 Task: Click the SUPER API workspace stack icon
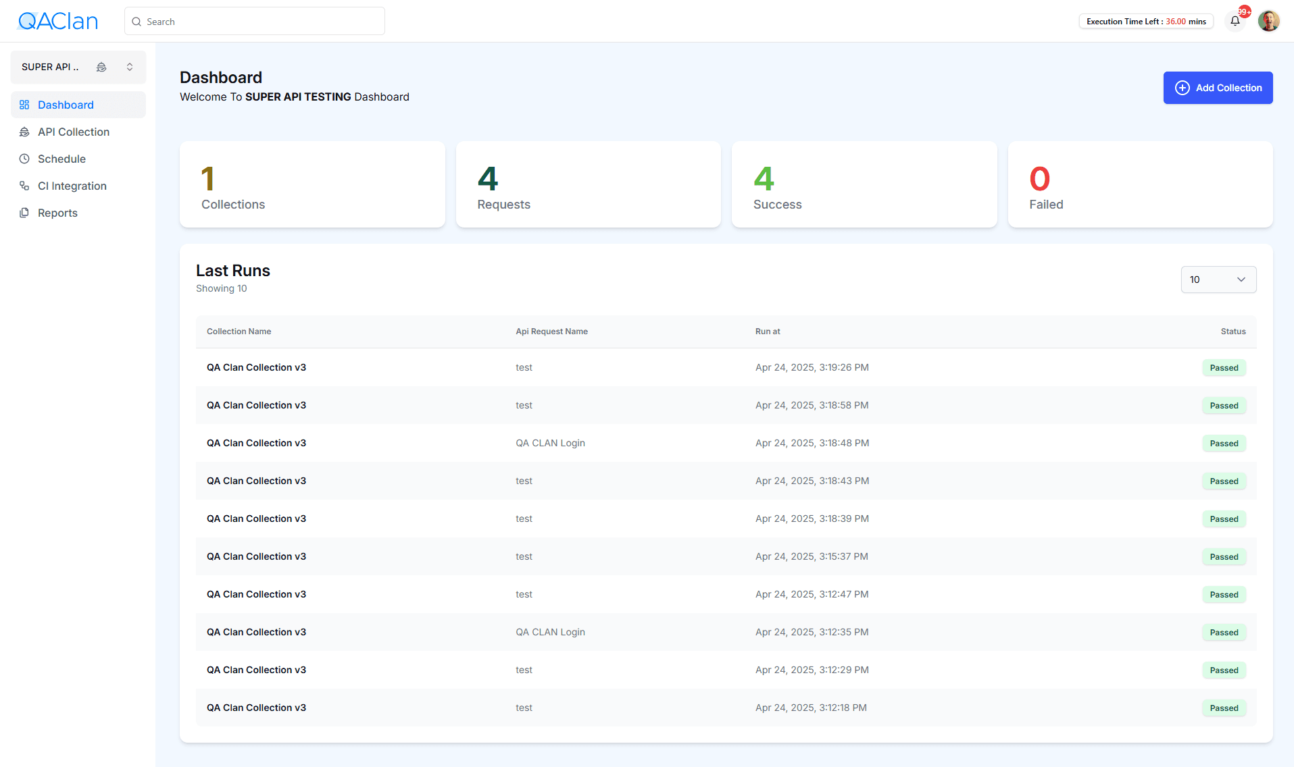(101, 67)
